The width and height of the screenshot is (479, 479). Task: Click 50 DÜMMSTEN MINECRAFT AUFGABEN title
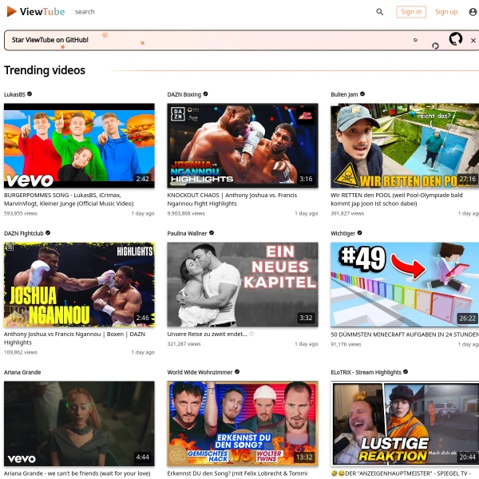coord(405,335)
